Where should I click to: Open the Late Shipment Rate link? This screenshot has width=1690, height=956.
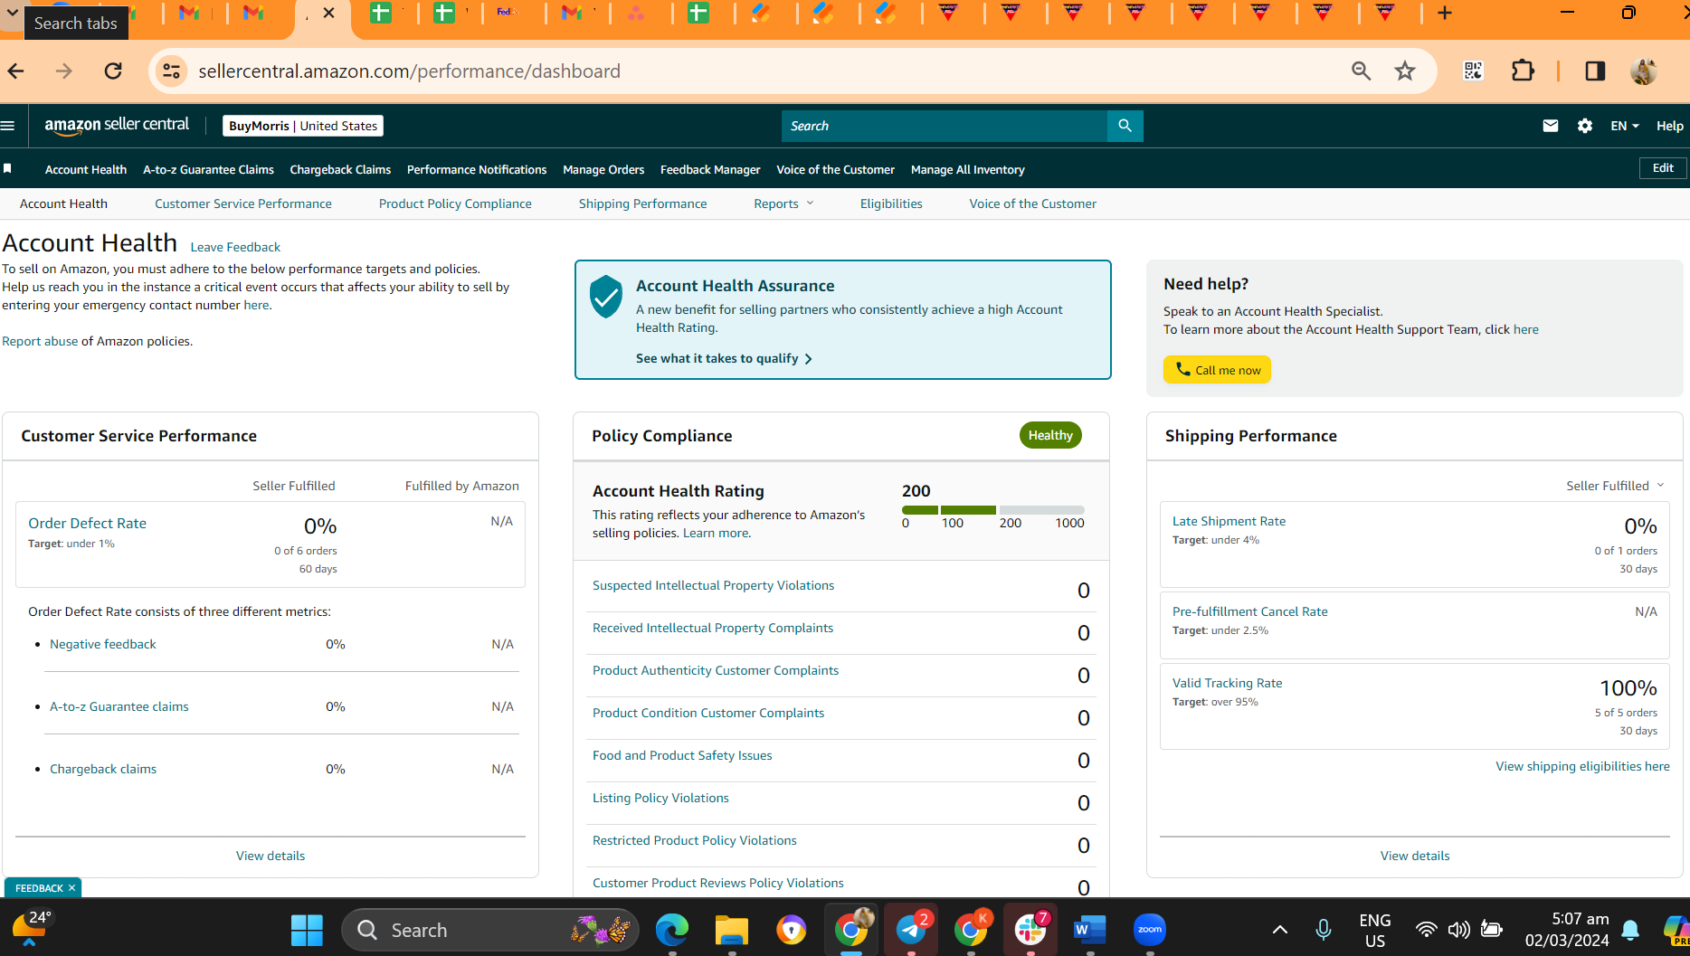click(1229, 521)
